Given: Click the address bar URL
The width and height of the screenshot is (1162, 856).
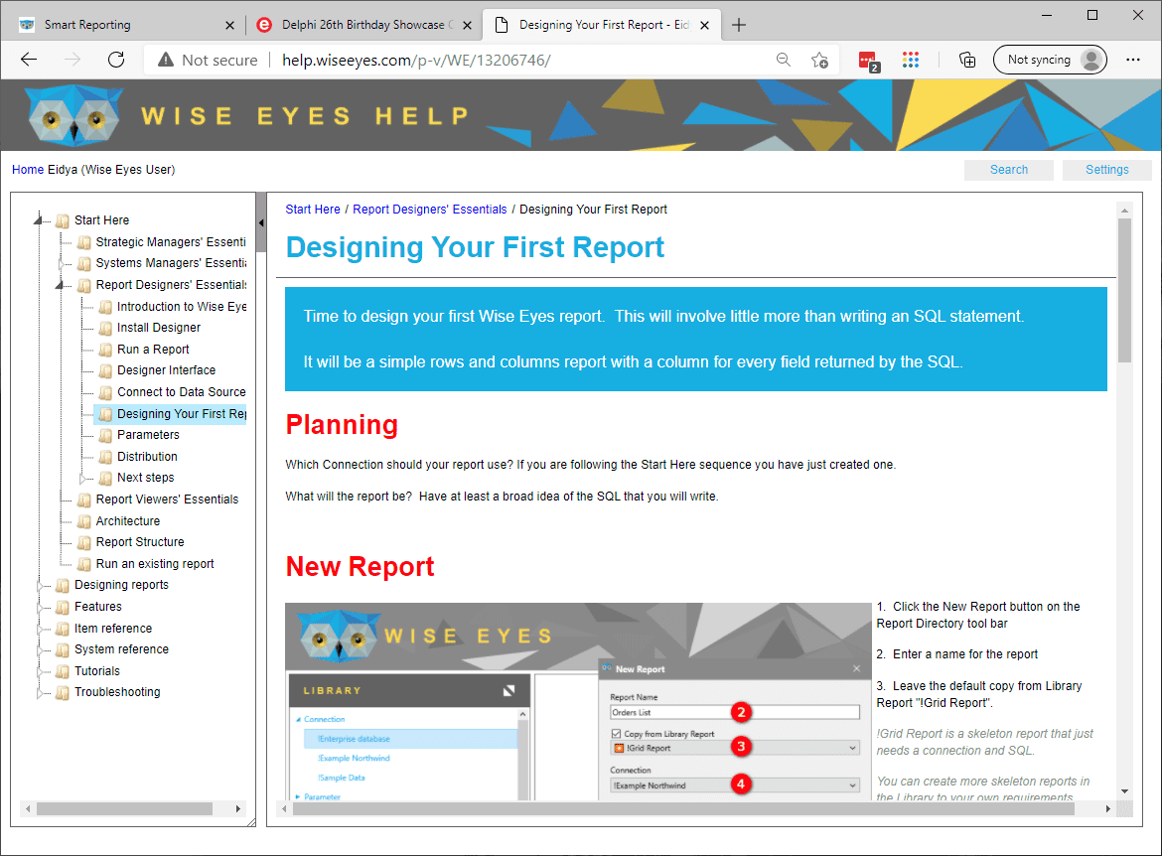Looking at the screenshot, I should (x=416, y=60).
